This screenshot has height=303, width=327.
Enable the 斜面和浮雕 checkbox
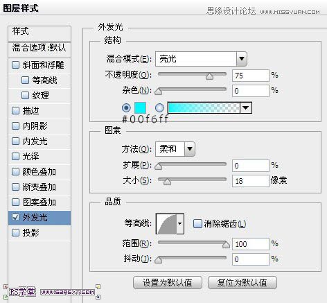point(15,65)
